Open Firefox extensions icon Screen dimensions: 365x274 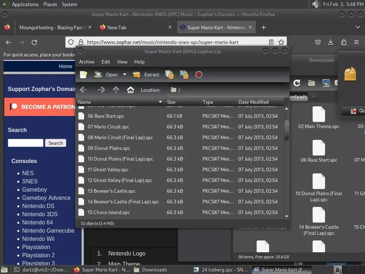click(x=344, y=42)
